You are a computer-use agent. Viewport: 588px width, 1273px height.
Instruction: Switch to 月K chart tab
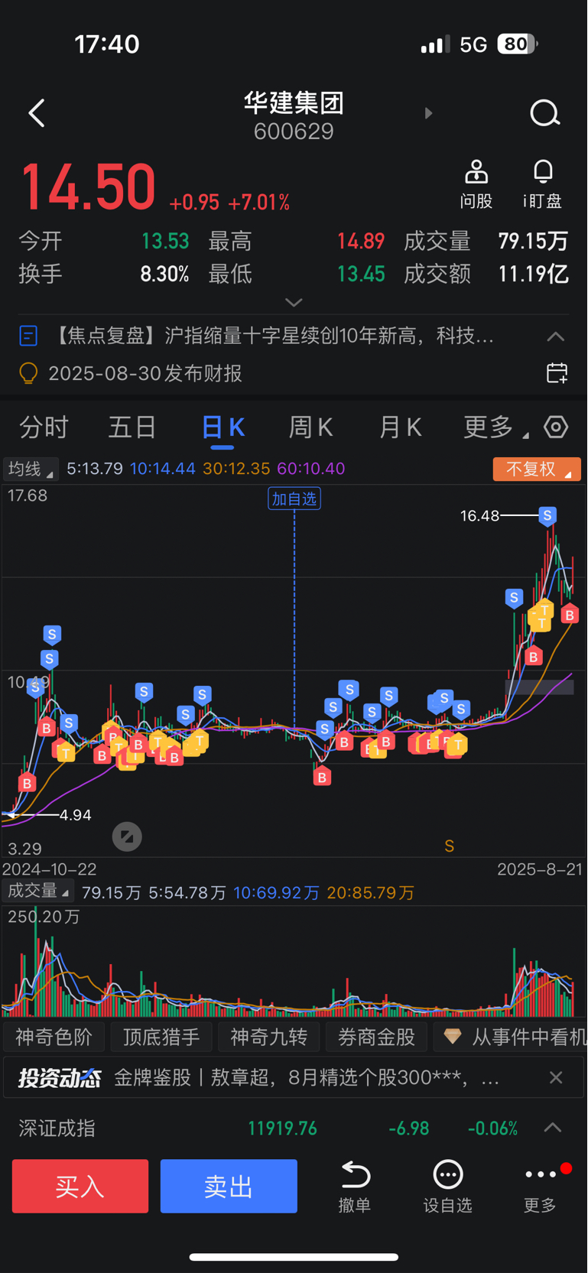pyautogui.click(x=400, y=427)
